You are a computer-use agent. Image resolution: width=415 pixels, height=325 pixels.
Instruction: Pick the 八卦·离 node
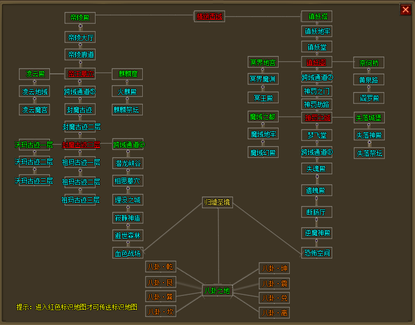tap(274, 313)
